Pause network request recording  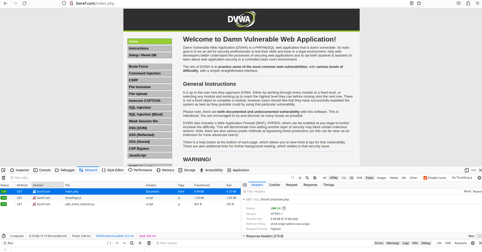tap(293, 178)
